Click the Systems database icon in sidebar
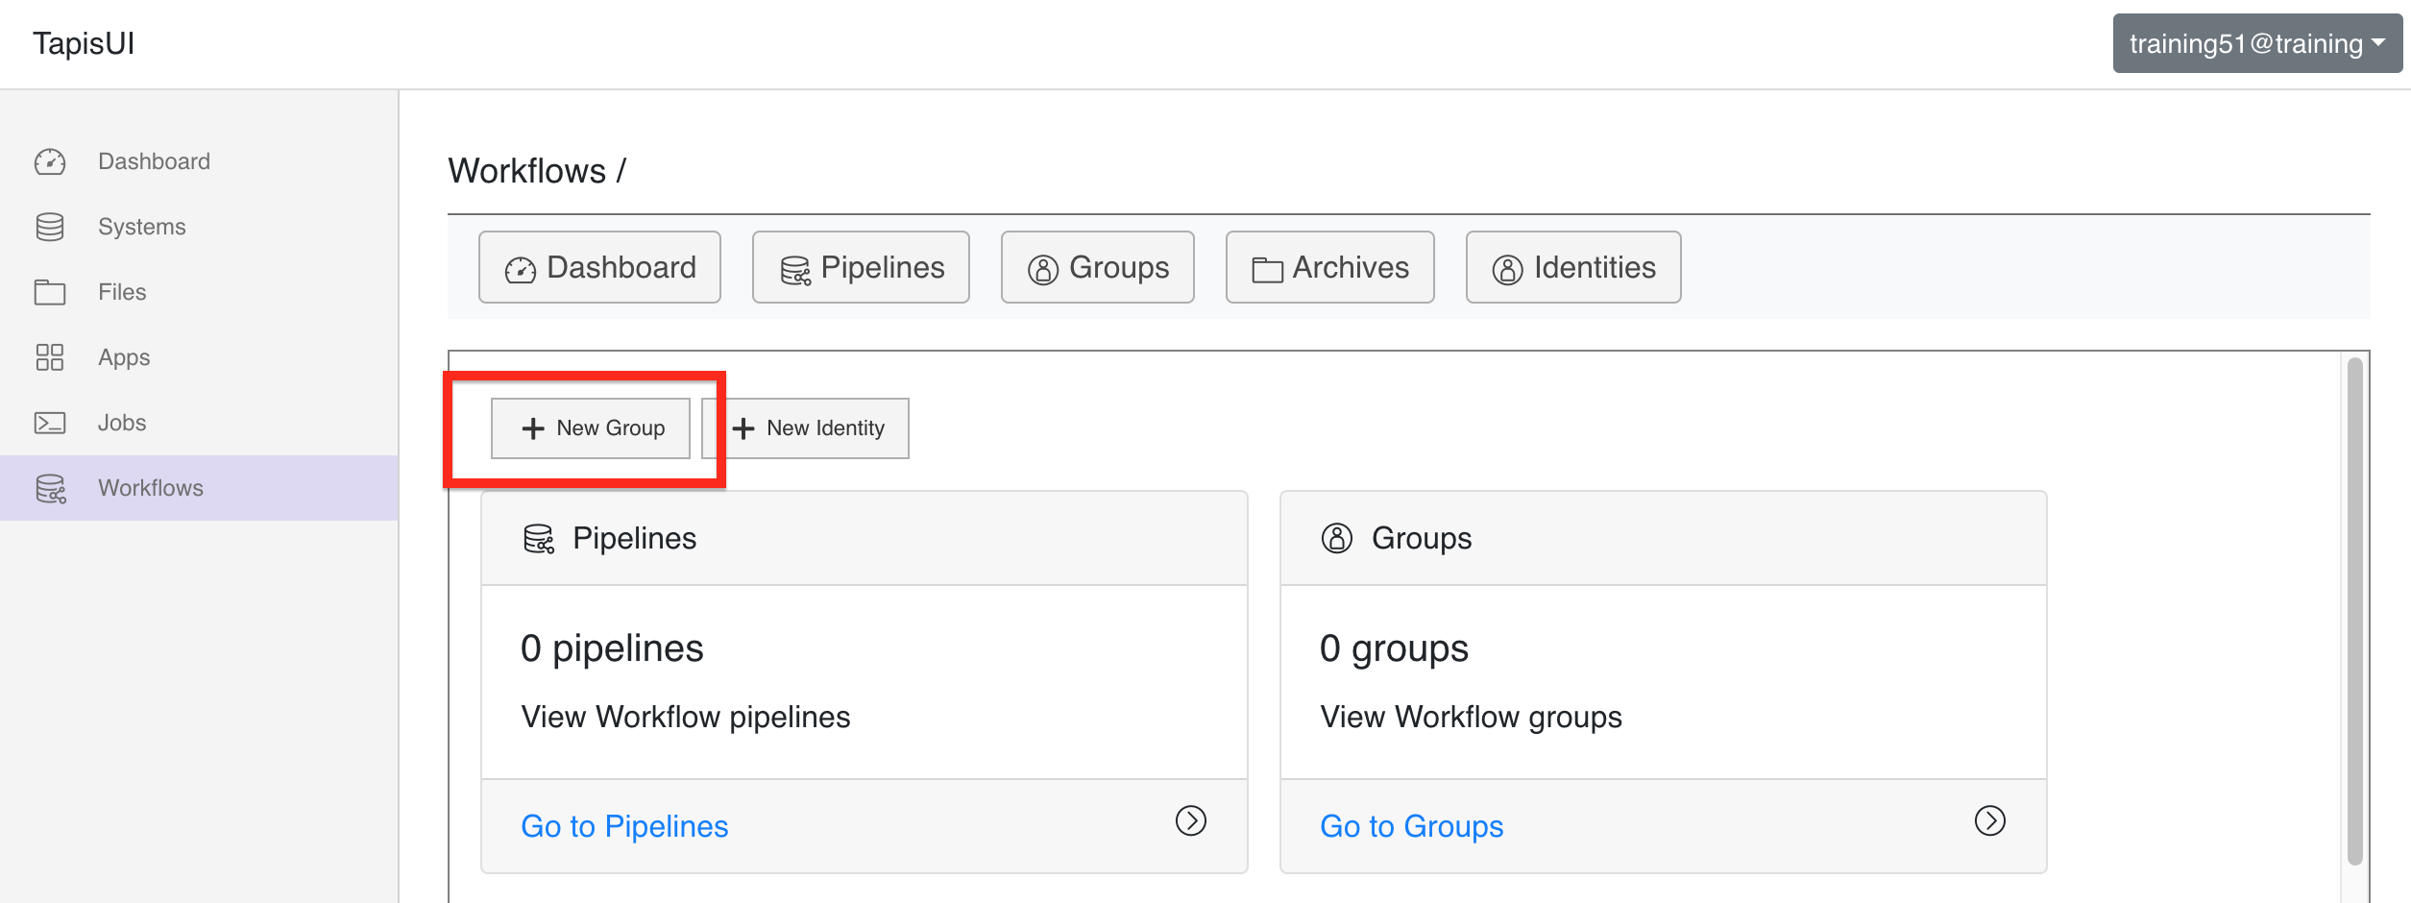The image size is (2411, 903). [x=50, y=227]
